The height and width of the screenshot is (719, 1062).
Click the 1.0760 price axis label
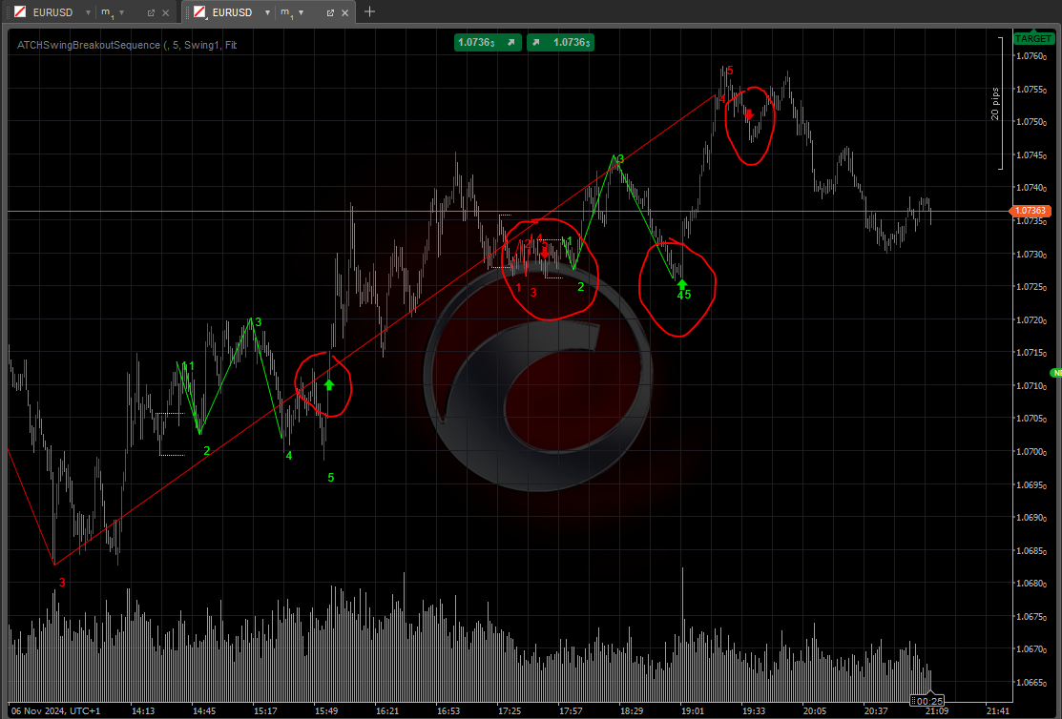pyautogui.click(x=1031, y=56)
